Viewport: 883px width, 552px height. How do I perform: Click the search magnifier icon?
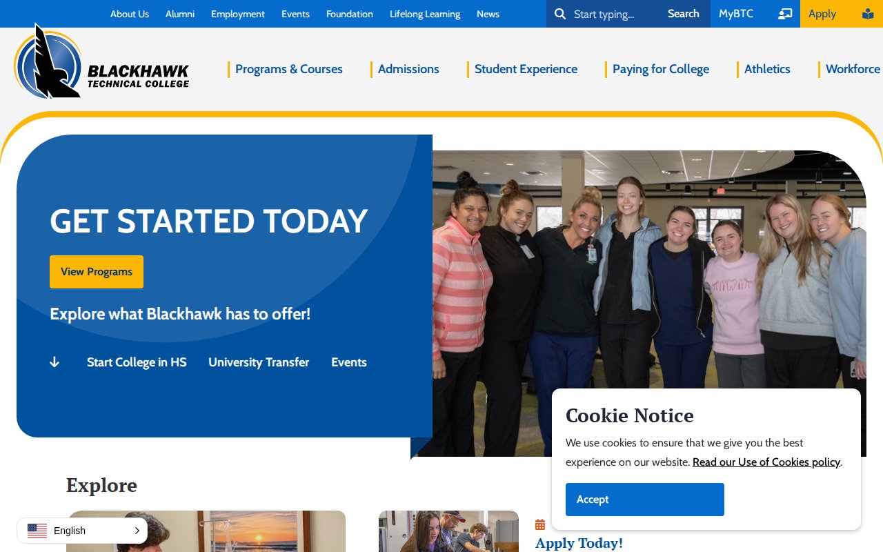pyautogui.click(x=560, y=14)
